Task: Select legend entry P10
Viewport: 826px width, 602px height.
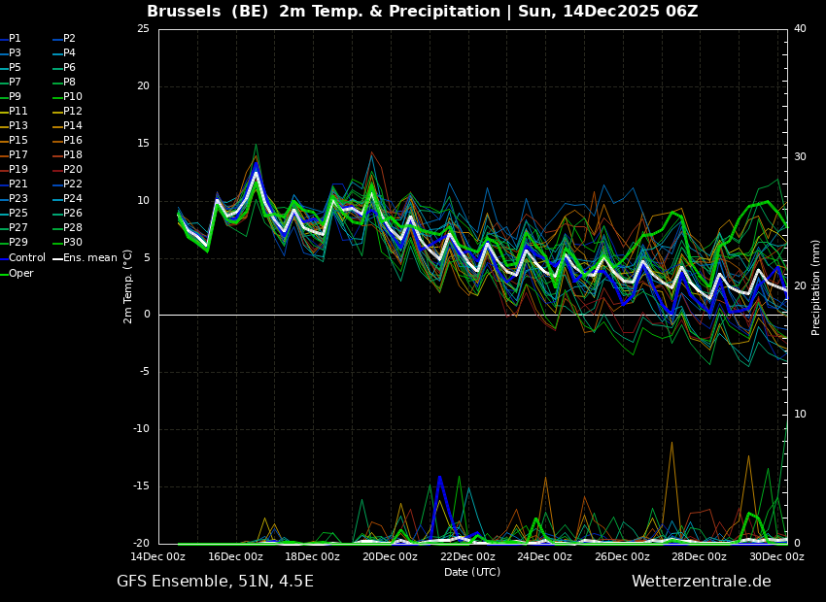Action: [x=73, y=97]
